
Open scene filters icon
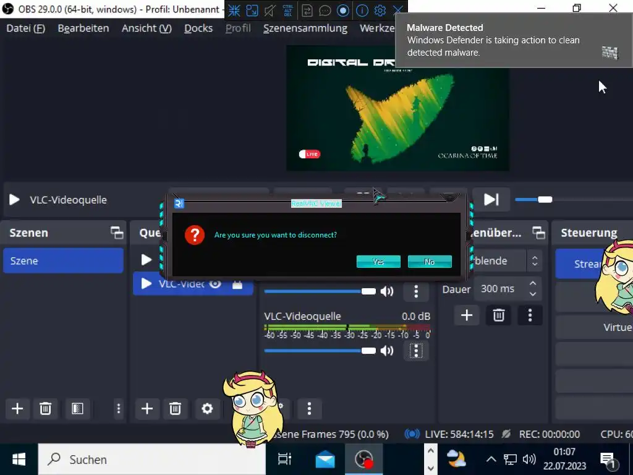click(77, 409)
